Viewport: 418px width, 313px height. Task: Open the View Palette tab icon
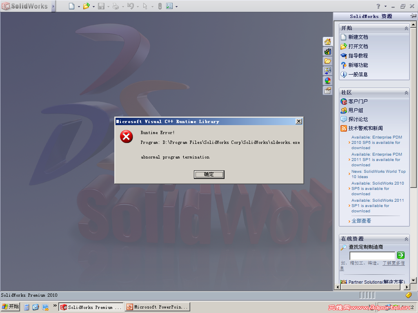point(328,71)
